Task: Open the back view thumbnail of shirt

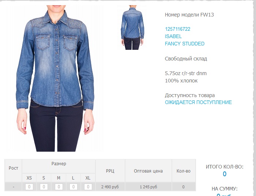Action: click(132, 27)
